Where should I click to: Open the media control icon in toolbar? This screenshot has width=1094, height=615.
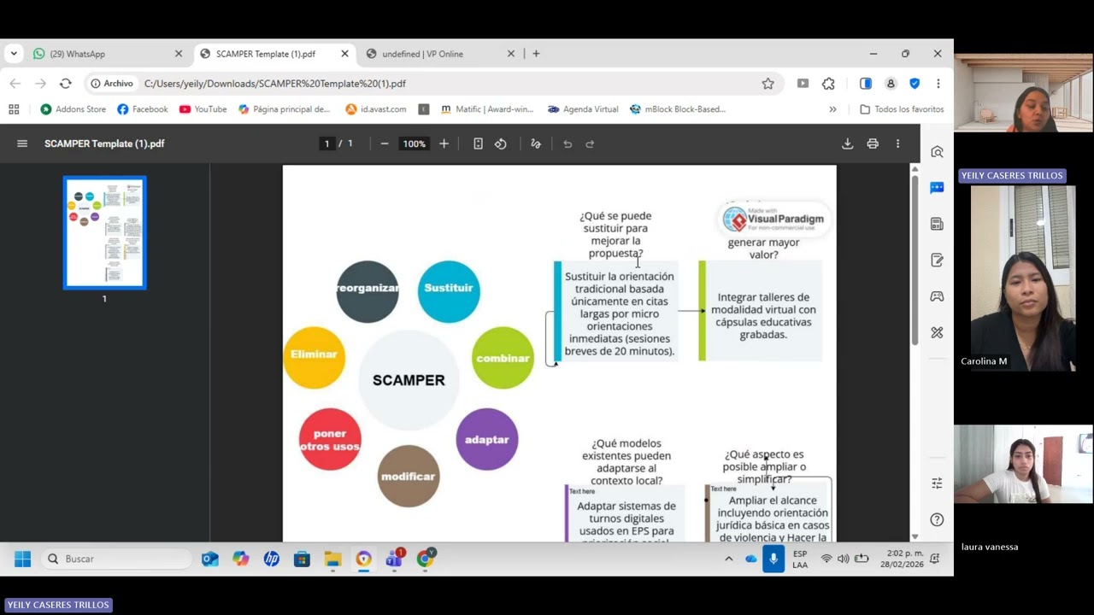click(x=803, y=84)
